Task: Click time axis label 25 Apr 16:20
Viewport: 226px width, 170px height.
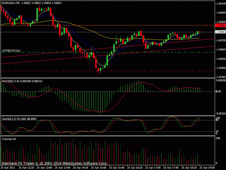Action: [x=135, y=168]
